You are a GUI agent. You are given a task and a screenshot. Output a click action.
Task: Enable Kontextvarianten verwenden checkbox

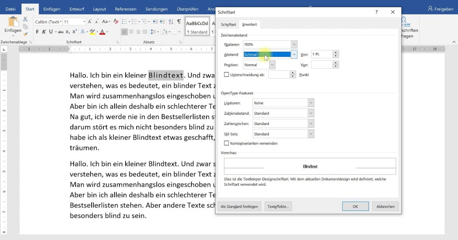point(227,143)
